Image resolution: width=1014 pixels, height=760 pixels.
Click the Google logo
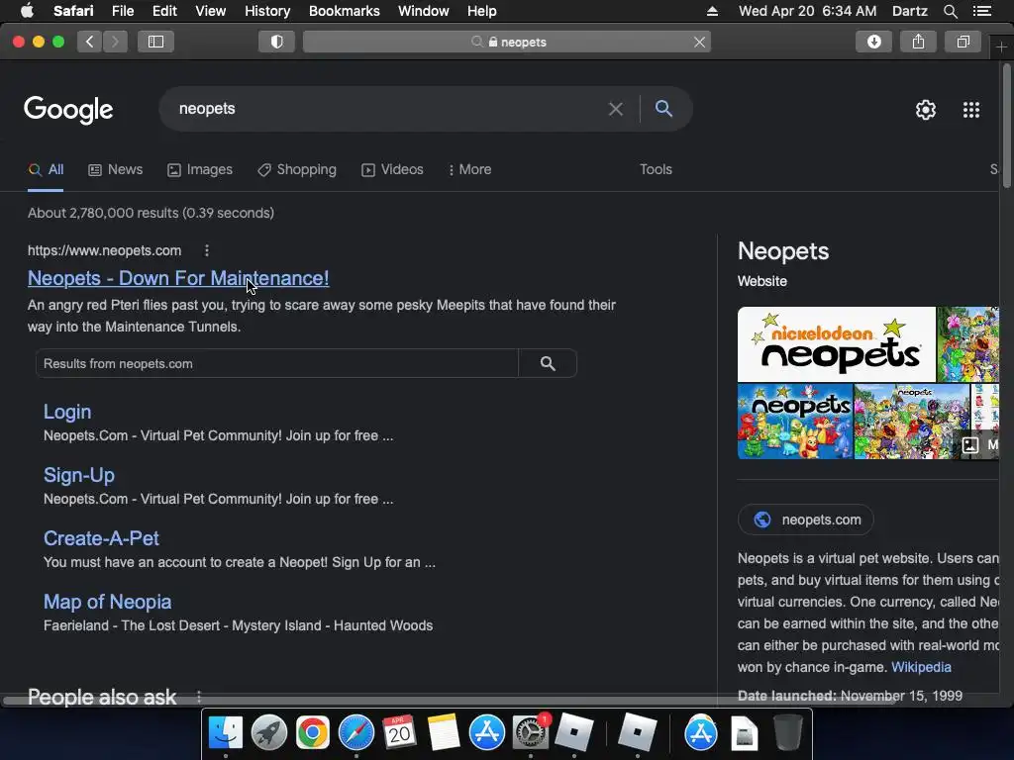pos(68,109)
